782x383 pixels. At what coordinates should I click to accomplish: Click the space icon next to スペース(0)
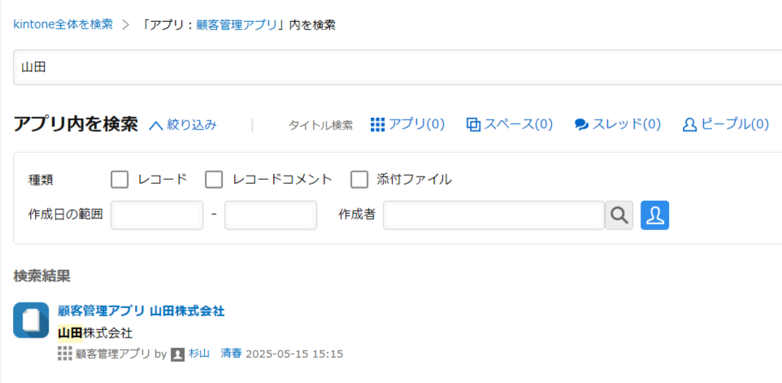pos(473,124)
